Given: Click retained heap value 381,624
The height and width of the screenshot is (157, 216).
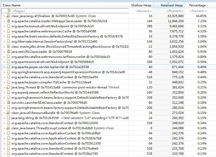Looking at the screenshot, I should click(178, 87).
